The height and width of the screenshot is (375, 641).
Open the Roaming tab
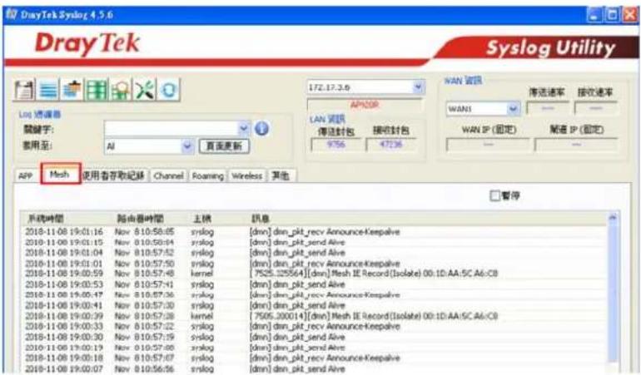[207, 176]
